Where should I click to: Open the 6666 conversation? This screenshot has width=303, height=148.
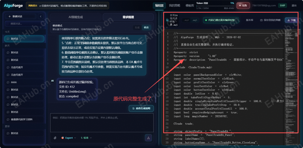tap(24, 82)
